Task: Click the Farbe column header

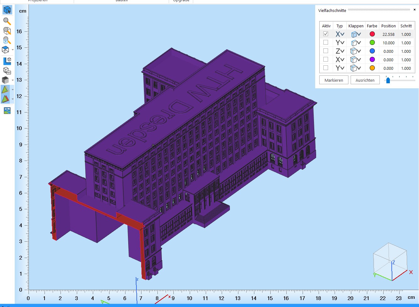Action: click(x=372, y=26)
